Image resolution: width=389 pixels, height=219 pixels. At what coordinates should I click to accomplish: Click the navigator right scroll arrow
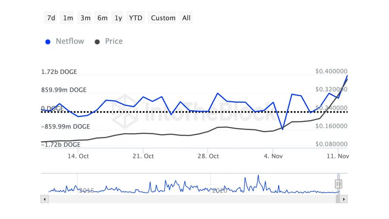tap(344, 199)
